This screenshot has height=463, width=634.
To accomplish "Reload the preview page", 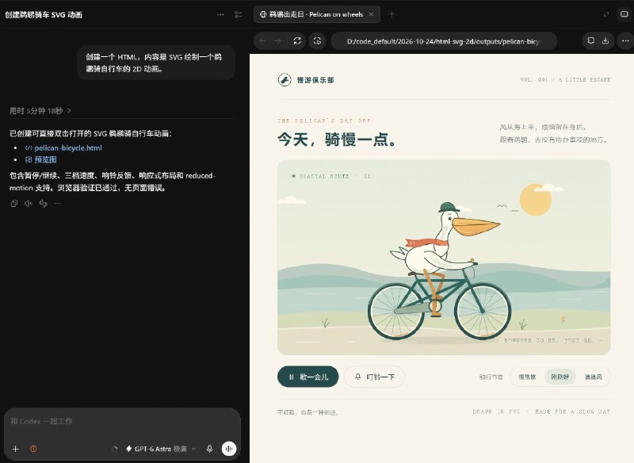I will [297, 41].
